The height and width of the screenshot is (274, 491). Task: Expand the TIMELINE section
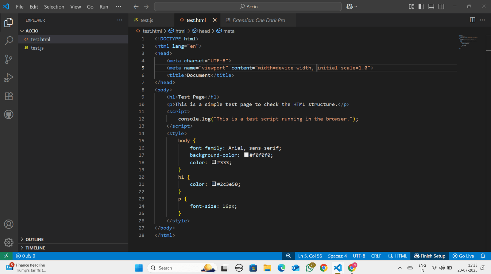tap(35, 248)
